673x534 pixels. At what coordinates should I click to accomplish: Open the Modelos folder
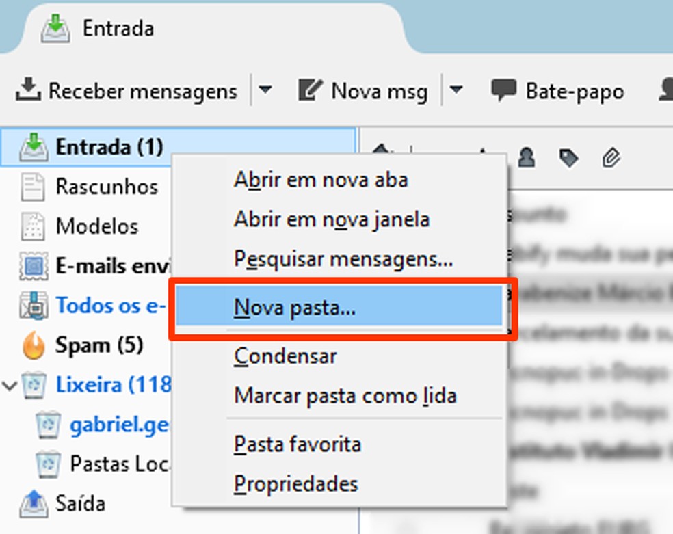[97, 226]
